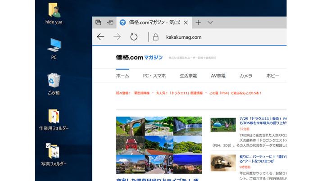
Task: Open the PC desktop icon
Action: tap(54, 45)
